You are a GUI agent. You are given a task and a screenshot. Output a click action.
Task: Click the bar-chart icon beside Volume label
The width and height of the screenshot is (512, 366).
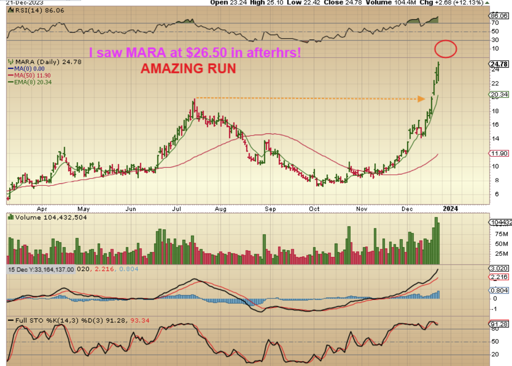pyautogui.click(x=10, y=217)
